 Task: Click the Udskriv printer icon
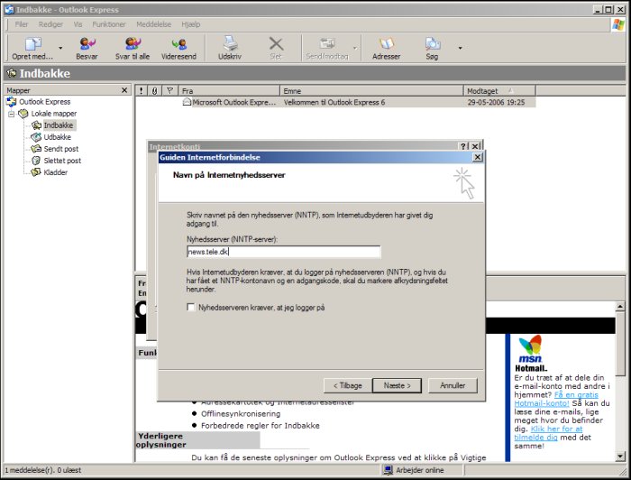coord(230,44)
